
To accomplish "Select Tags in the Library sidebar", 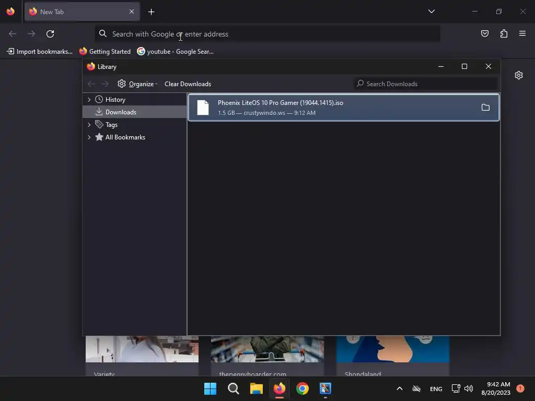I will click(x=111, y=125).
